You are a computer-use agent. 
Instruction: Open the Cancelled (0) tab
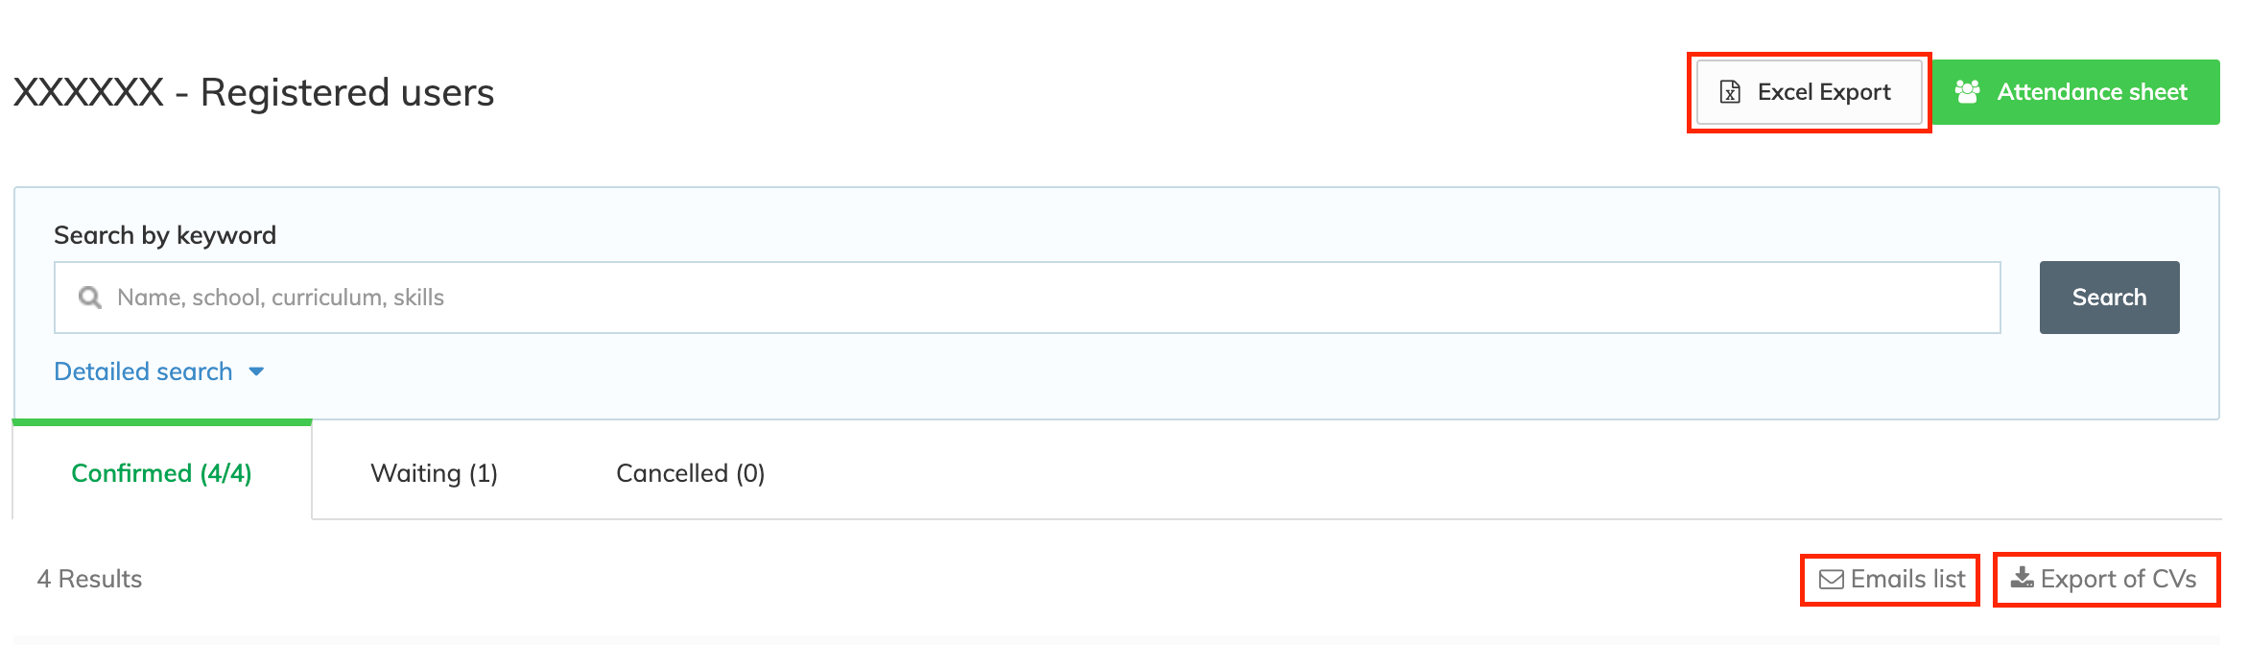pyautogui.click(x=690, y=473)
